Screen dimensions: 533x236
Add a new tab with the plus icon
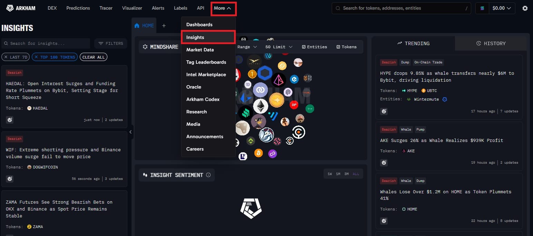click(x=164, y=25)
